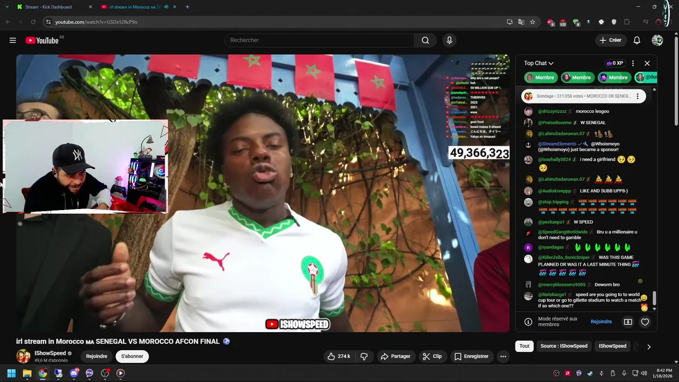The width and height of the screenshot is (679, 382).
Task: Subscribe with the S'abonner button
Action: tap(132, 357)
